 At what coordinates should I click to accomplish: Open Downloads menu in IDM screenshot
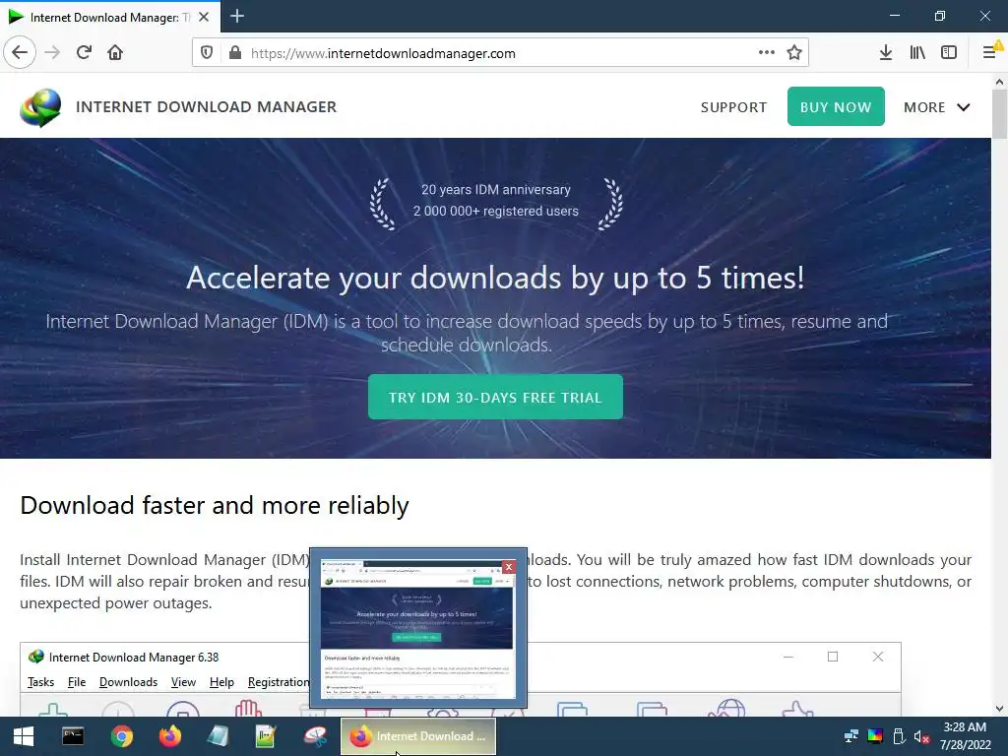[128, 682]
